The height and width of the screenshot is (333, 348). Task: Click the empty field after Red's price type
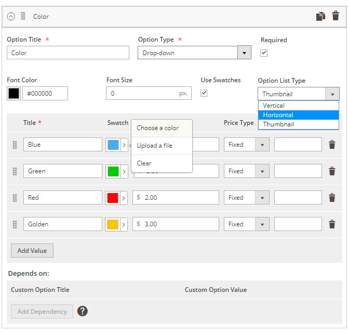tap(298, 197)
